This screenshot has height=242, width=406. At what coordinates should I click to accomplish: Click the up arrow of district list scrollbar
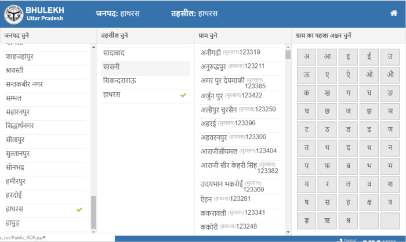(93, 48)
